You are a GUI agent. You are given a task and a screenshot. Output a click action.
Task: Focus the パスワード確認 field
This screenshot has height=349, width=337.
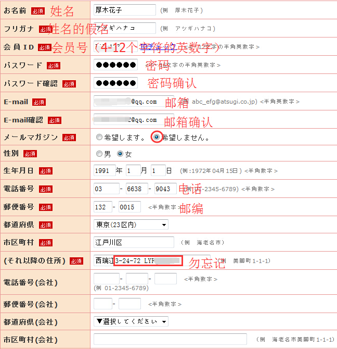pos(115,83)
